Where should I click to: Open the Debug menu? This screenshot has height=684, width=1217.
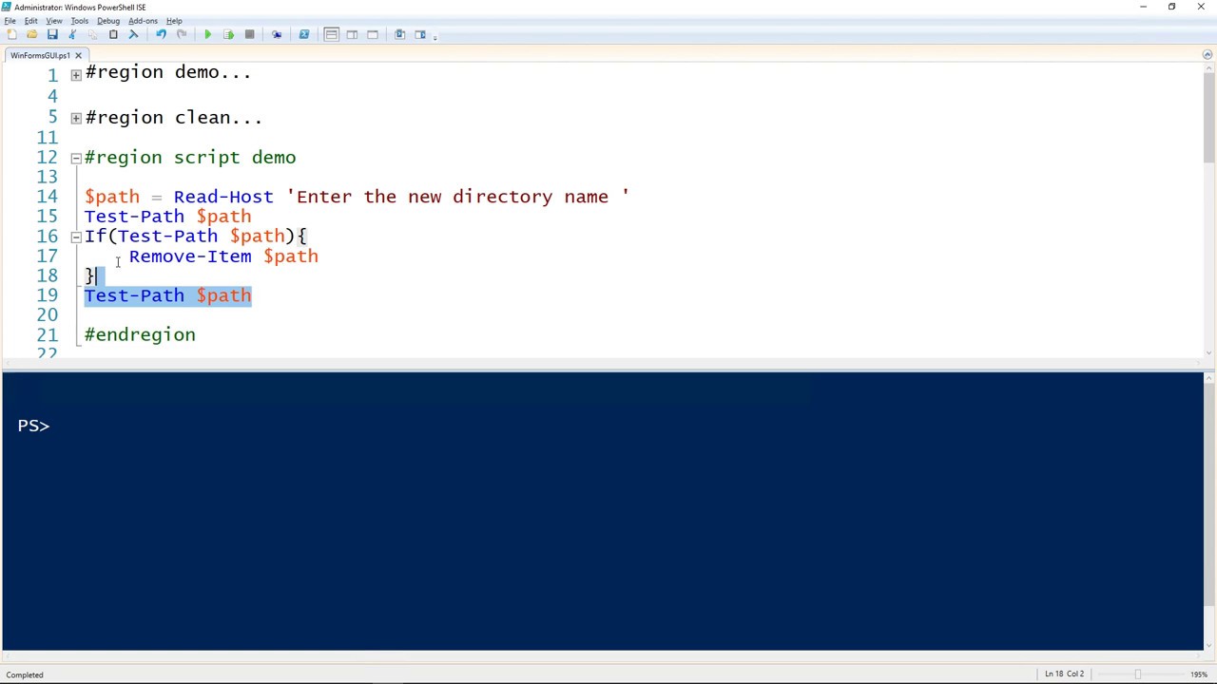point(108,21)
